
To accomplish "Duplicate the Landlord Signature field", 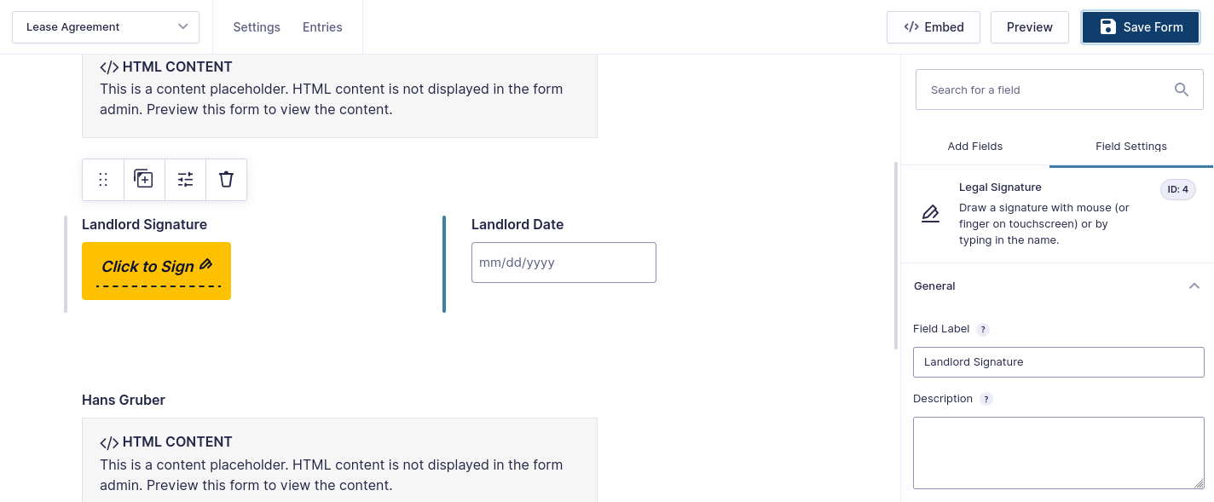I will pyautogui.click(x=143, y=179).
